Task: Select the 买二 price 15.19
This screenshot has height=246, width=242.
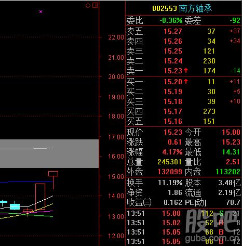Action: pos(173,92)
